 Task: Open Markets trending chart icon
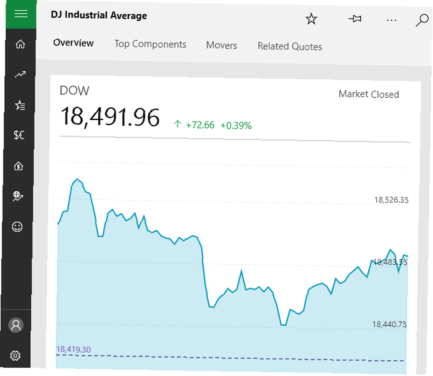(x=20, y=74)
